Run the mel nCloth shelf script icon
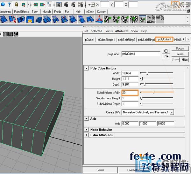Screen dimensions: 191x174 tap(151, 19)
